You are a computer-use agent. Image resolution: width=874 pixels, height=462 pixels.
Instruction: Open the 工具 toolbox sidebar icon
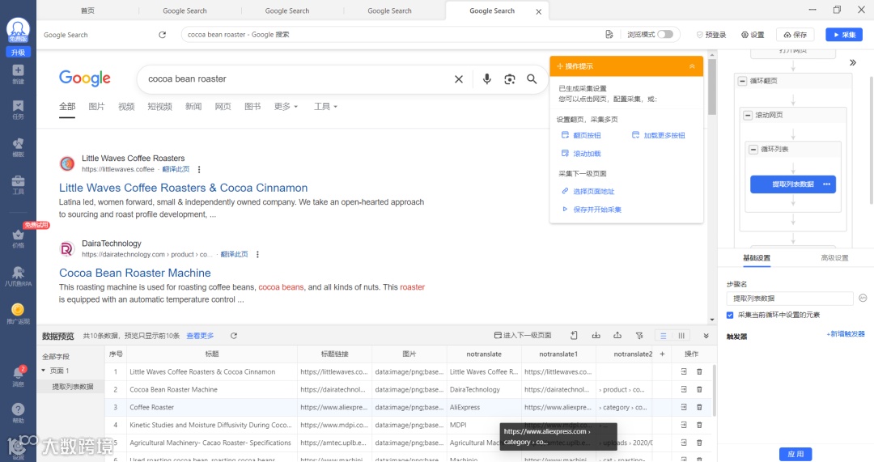click(x=18, y=184)
